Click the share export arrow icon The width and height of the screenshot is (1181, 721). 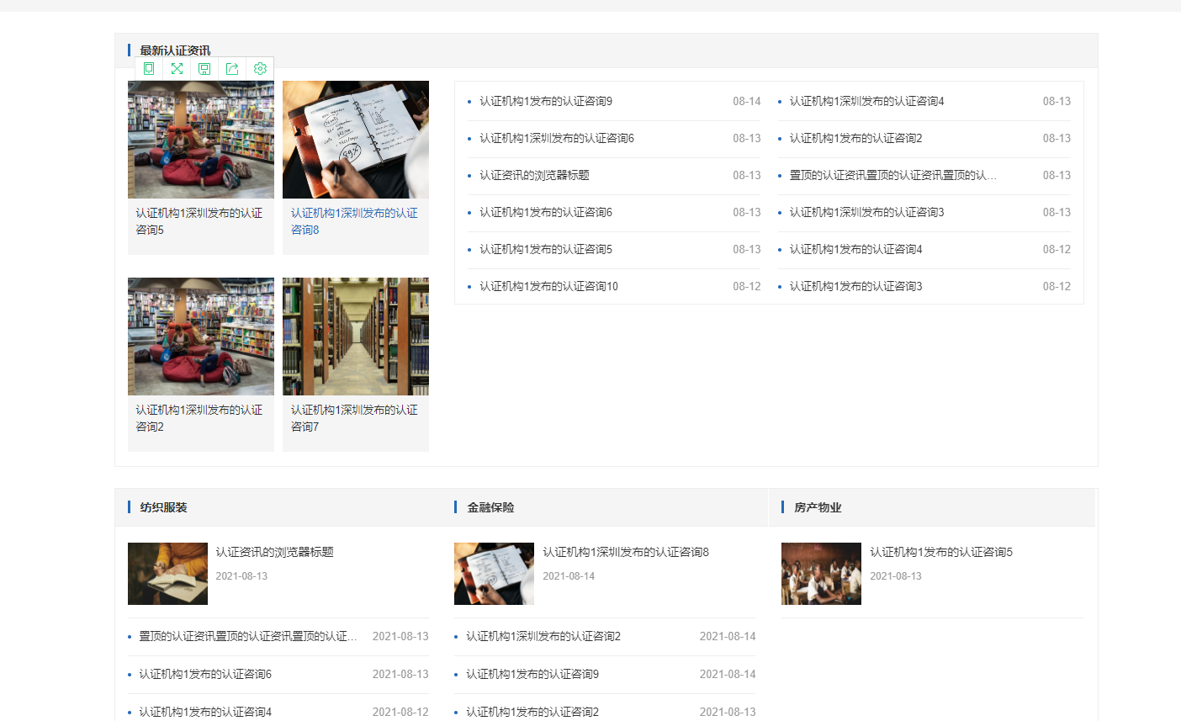pyautogui.click(x=232, y=69)
